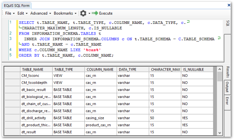This screenshot has height=140, width=234.
Task: Click the WHERE keyword in line 4
Action: point(25,50)
